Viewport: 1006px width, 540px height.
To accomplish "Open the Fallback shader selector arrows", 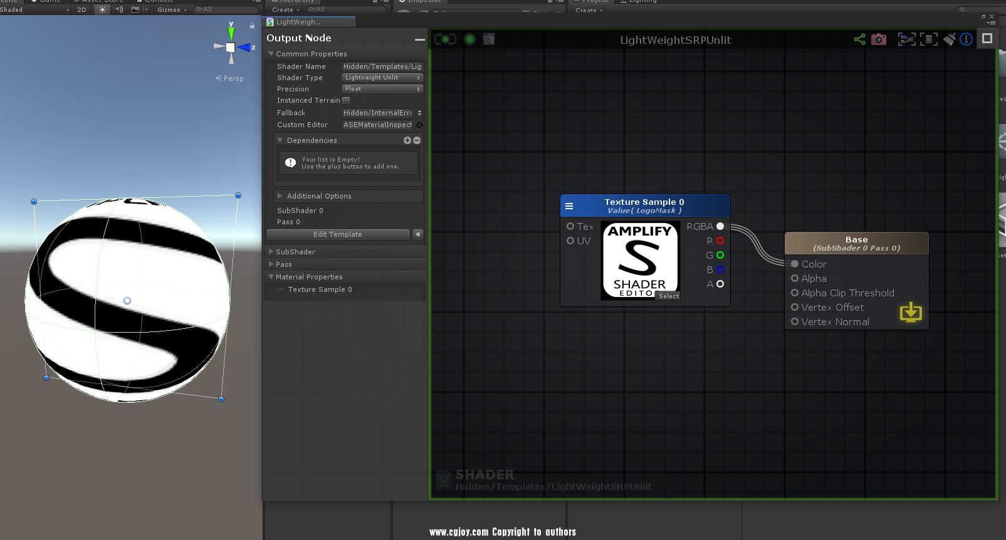I will [x=419, y=113].
